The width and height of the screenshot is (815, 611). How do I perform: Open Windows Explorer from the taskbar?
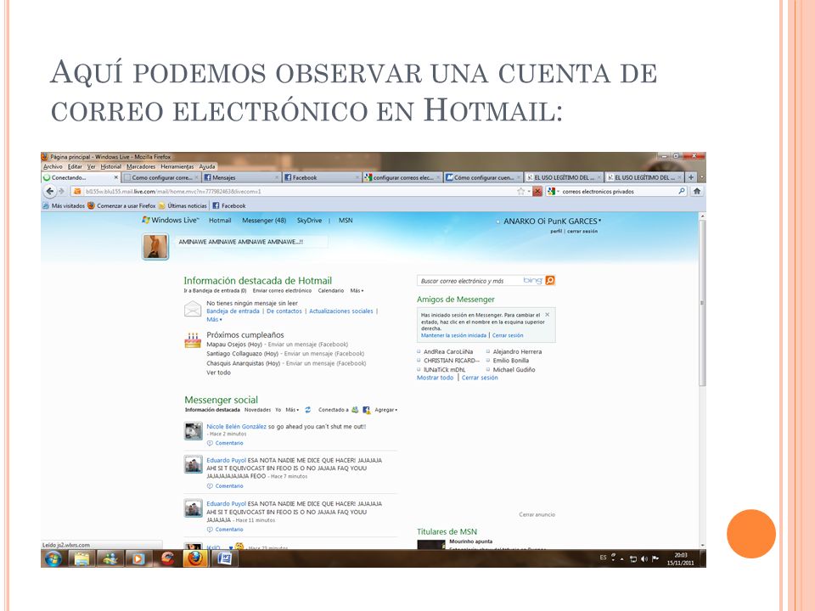[x=81, y=558]
